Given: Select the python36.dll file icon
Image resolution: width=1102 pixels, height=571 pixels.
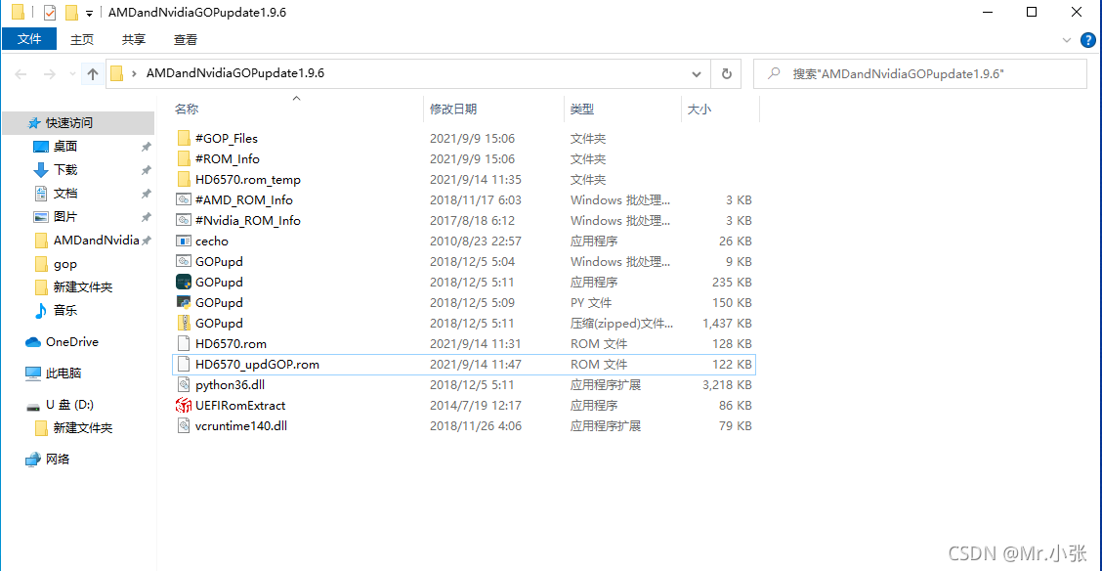Looking at the screenshot, I should point(184,384).
